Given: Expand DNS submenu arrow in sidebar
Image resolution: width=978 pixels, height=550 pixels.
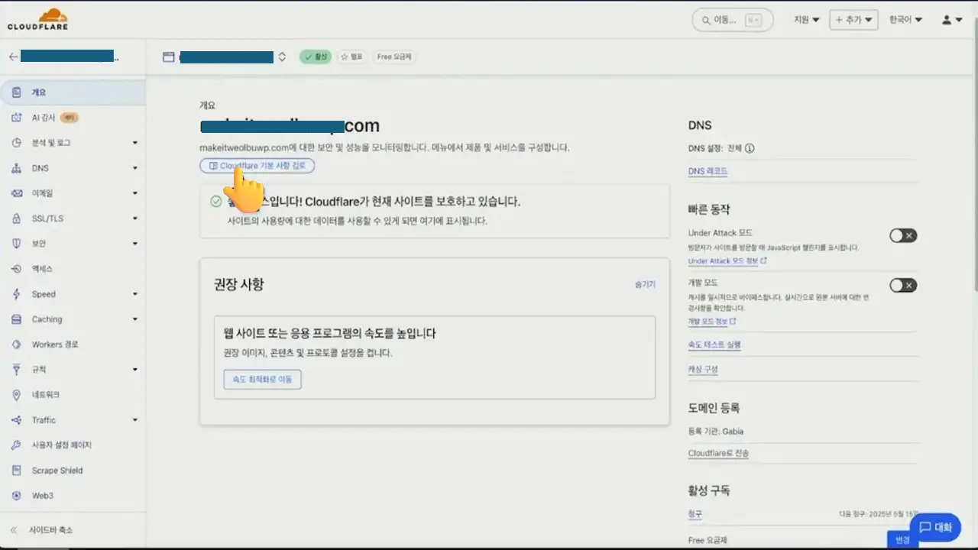Looking at the screenshot, I should click(135, 168).
